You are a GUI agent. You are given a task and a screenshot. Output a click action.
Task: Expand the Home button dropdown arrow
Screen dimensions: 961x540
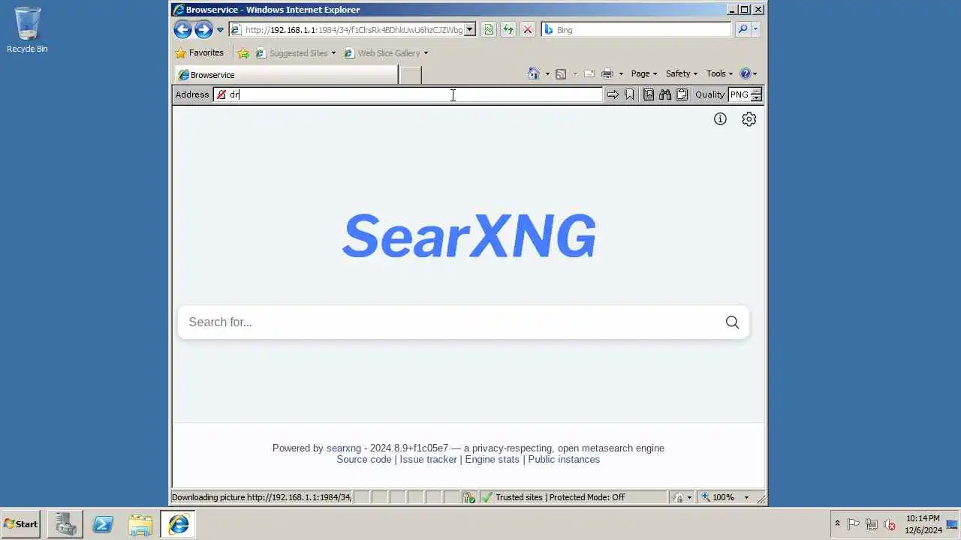(547, 73)
